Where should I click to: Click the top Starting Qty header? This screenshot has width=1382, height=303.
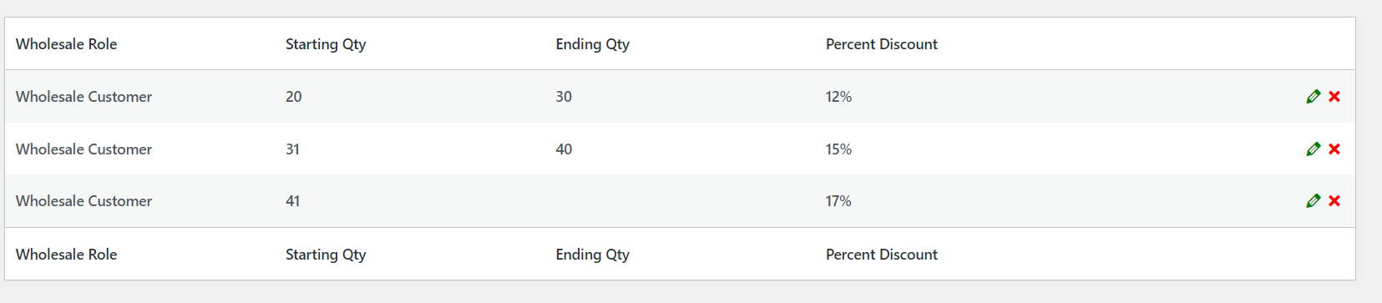tap(326, 44)
